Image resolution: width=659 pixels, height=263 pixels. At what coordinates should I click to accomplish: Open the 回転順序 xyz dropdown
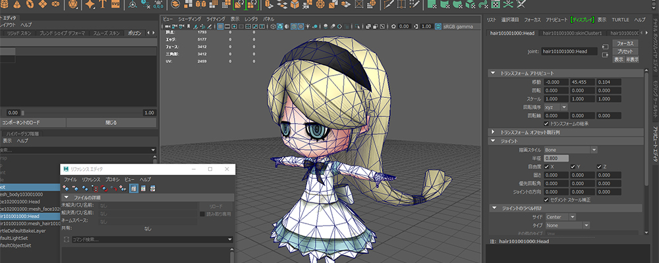pyautogui.click(x=554, y=107)
